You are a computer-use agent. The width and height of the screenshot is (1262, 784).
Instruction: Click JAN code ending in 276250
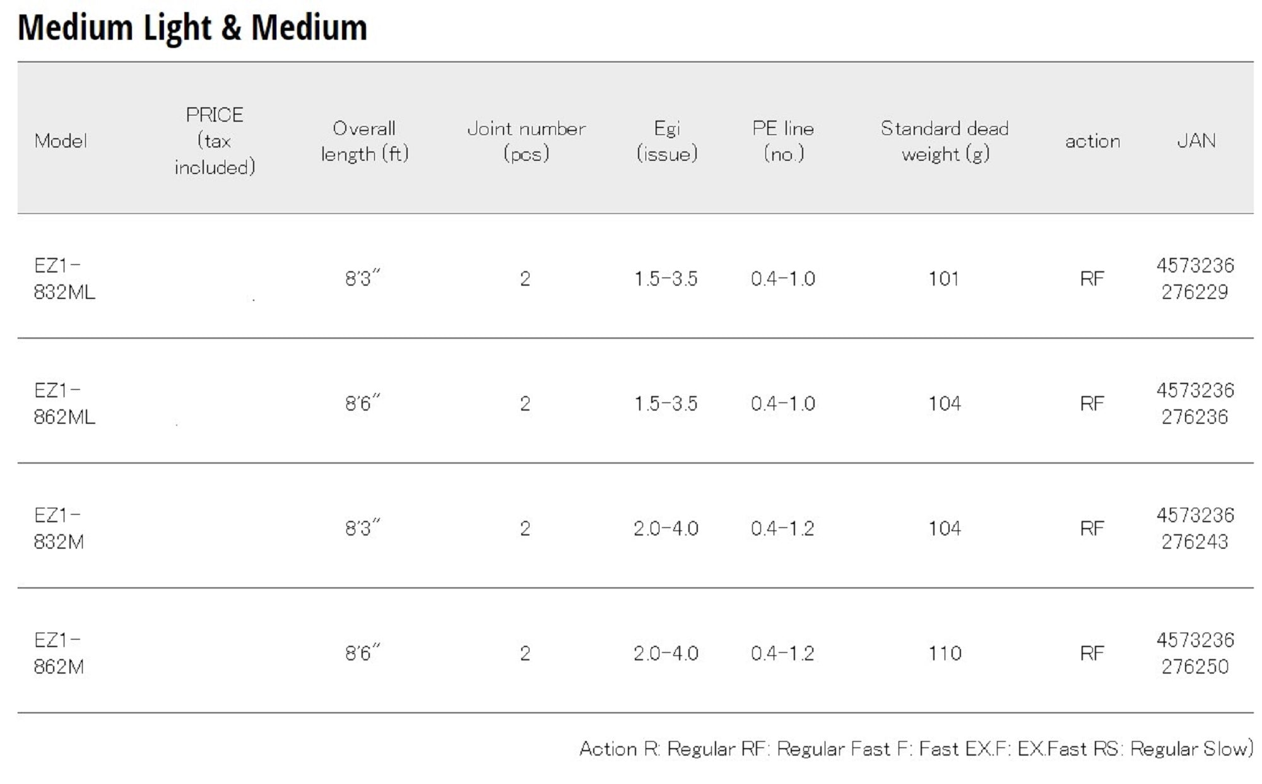tap(1194, 653)
